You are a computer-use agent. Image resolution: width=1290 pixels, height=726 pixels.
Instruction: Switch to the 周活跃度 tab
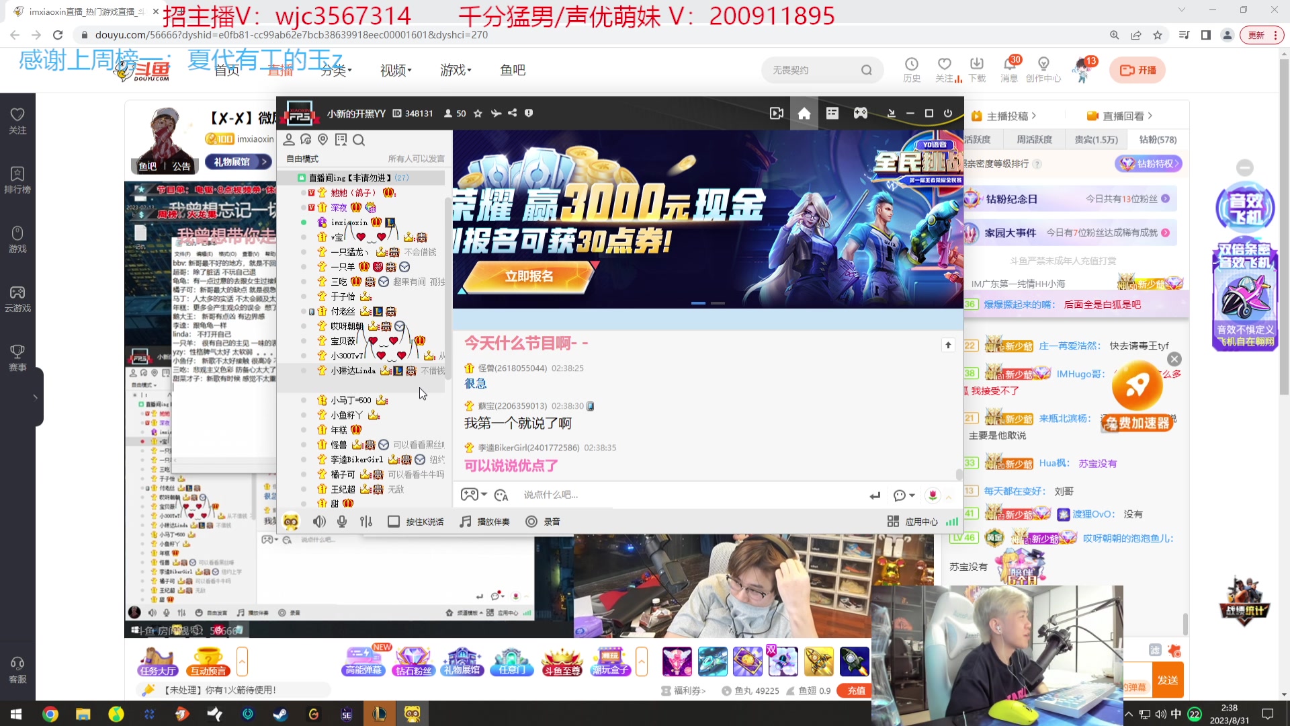click(1034, 140)
